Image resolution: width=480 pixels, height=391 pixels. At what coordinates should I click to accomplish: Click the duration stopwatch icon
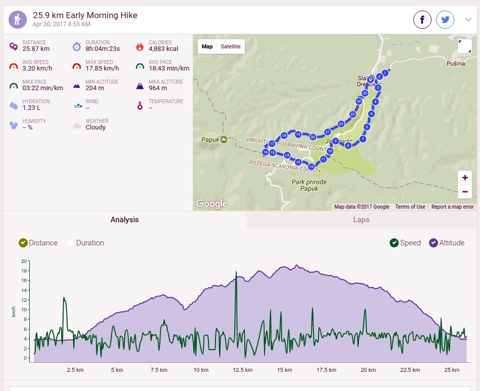(77, 46)
